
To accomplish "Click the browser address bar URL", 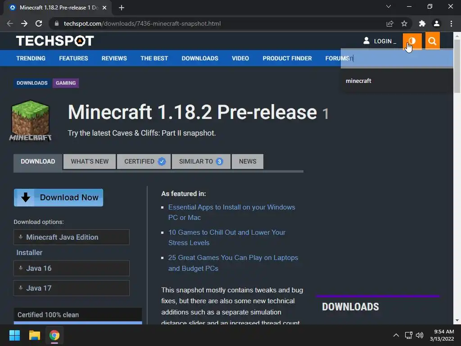I will 142,23.
